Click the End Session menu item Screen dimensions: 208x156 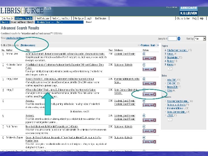pyautogui.click(x=101, y=18)
